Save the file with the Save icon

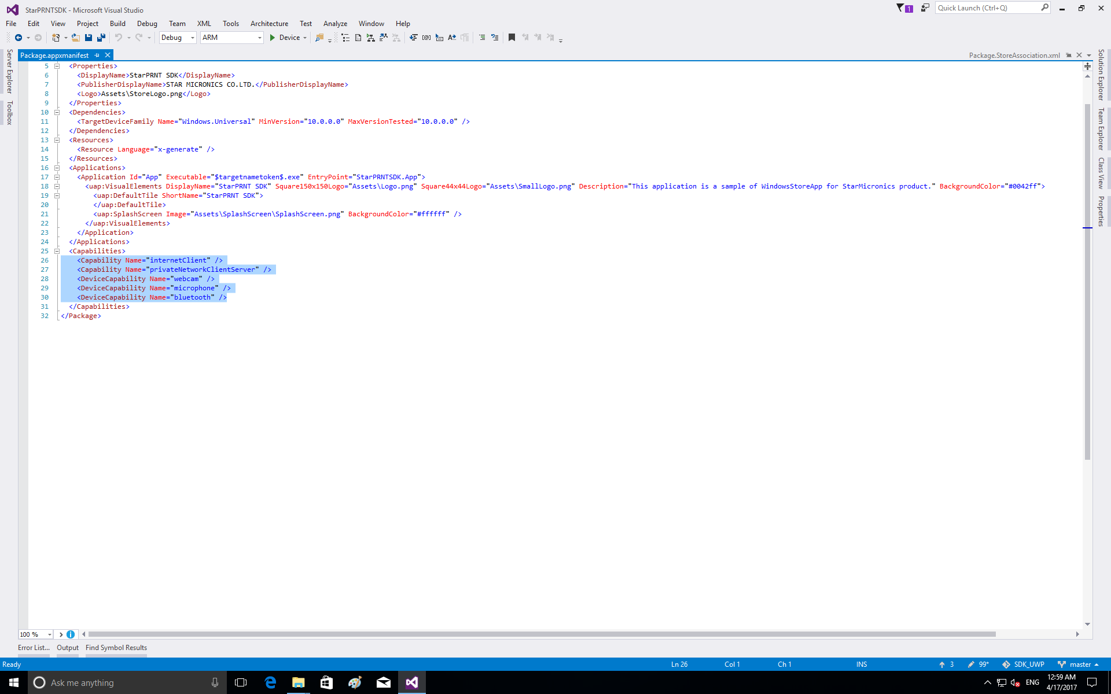tap(89, 38)
